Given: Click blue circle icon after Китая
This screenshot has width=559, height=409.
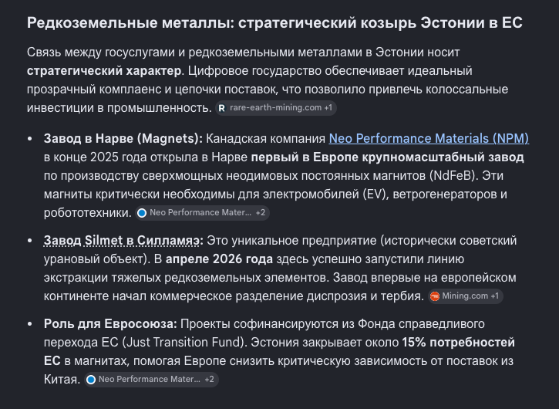Looking at the screenshot, I should (91, 380).
